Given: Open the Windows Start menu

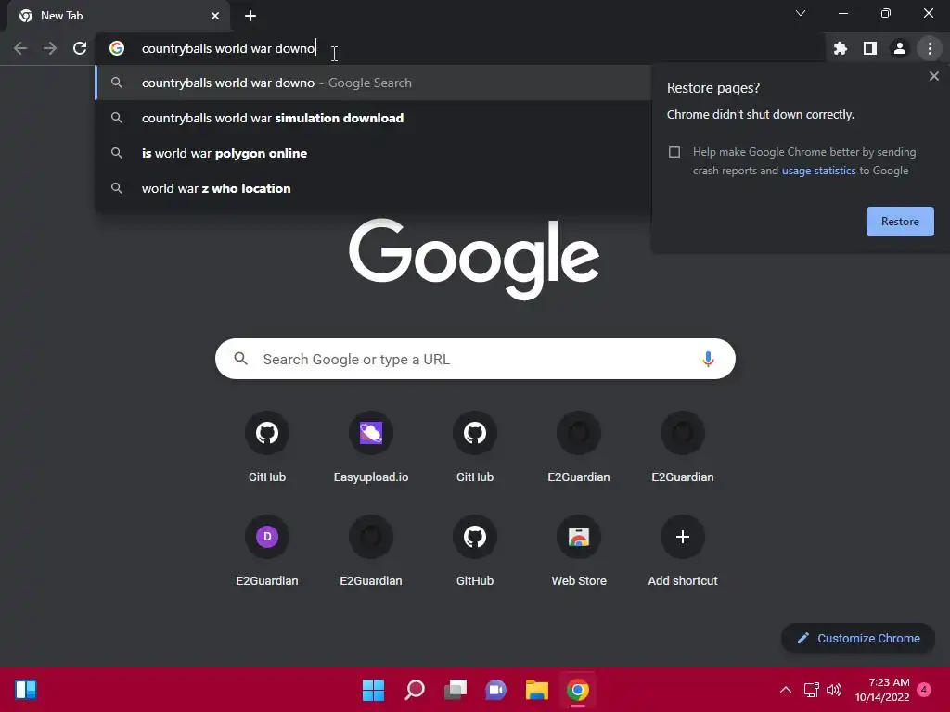Looking at the screenshot, I should pyautogui.click(x=373, y=690).
